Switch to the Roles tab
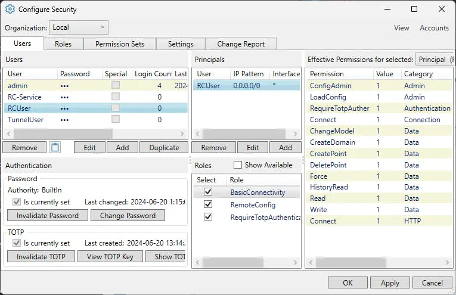The height and width of the screenshot is (295, 456). (63, 44)
